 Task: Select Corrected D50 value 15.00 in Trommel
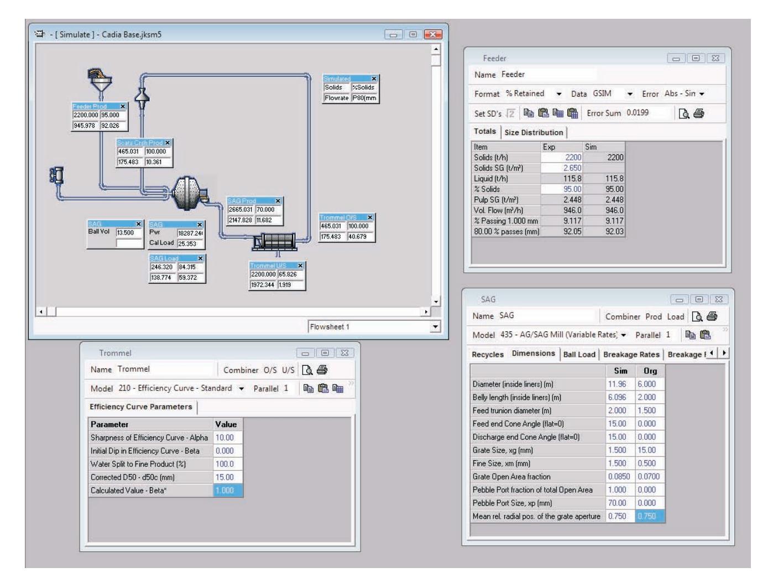tap(228, 477)
